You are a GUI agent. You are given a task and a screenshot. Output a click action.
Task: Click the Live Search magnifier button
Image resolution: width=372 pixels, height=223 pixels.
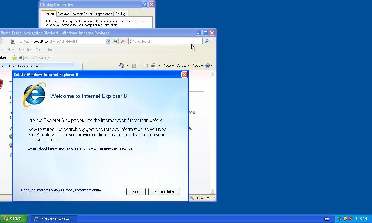(x=207, y=41)
